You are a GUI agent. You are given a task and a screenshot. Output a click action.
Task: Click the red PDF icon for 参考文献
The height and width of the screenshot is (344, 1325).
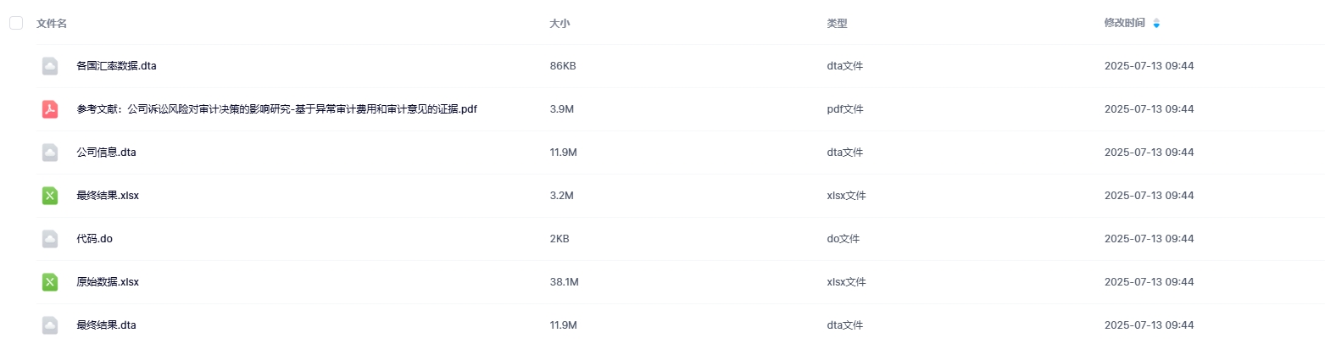pyautogui.click(x=50, y=109)
